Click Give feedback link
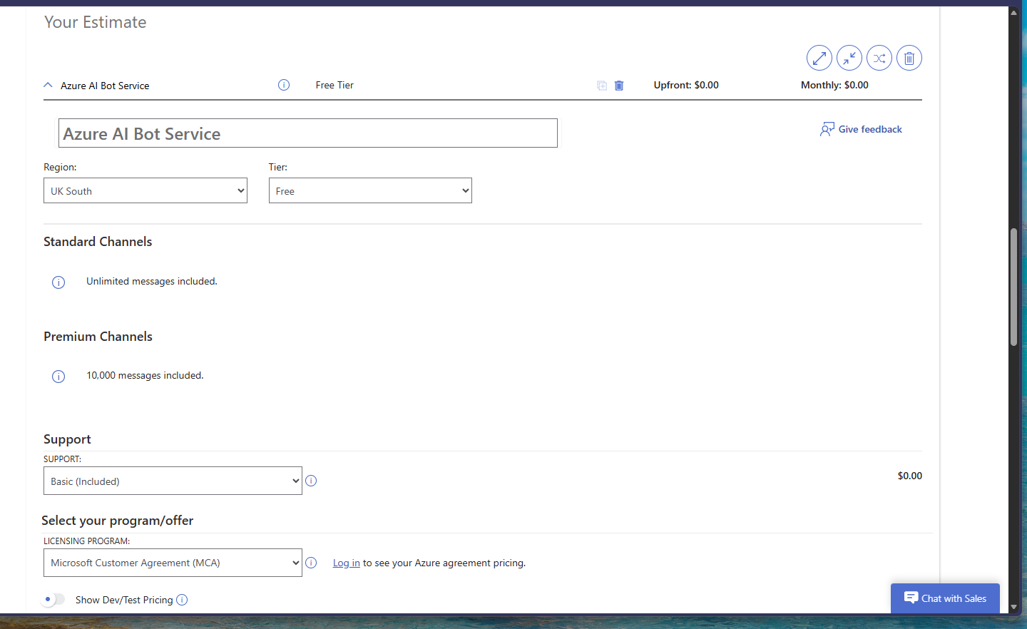The width and height of the screenshot is (1027, 629). [861, 129]
